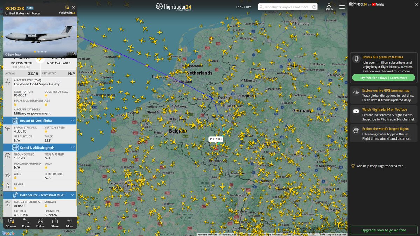This screenshot has height=236, width=420.
Task: Open the More options menu
Action: coord(70,223)
